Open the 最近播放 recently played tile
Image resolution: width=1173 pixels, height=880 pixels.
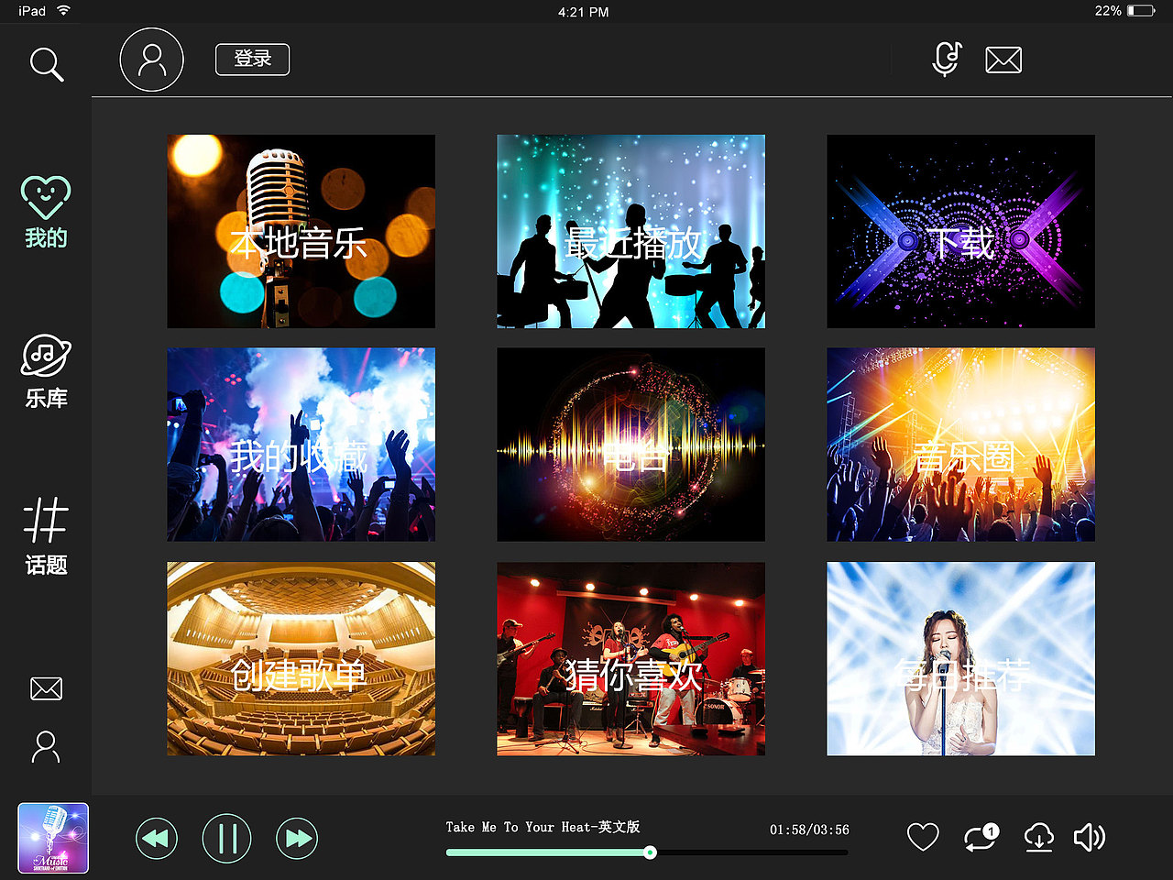[630, 231]
